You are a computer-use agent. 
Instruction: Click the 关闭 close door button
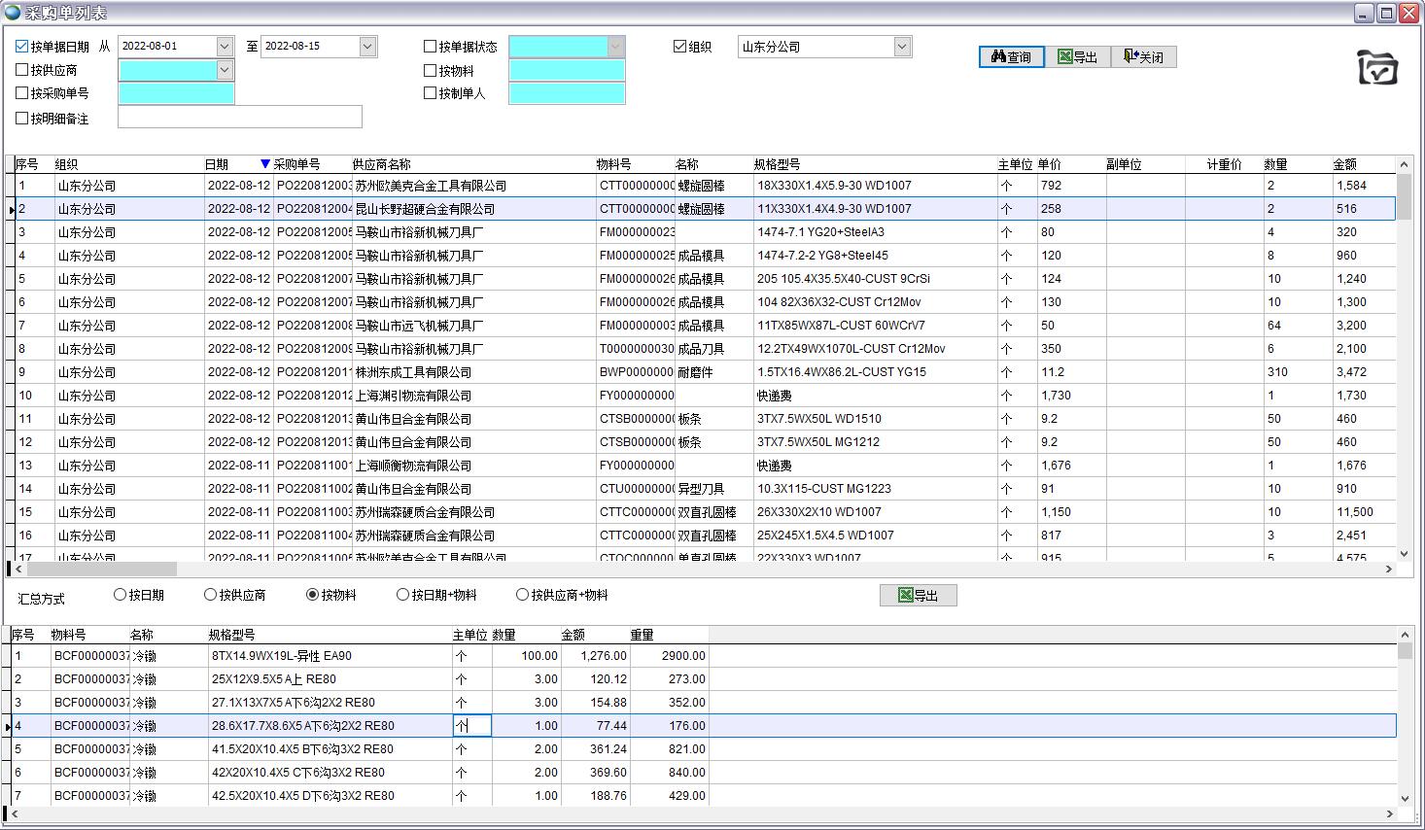pyautogui.click(x=1143, y=57)
